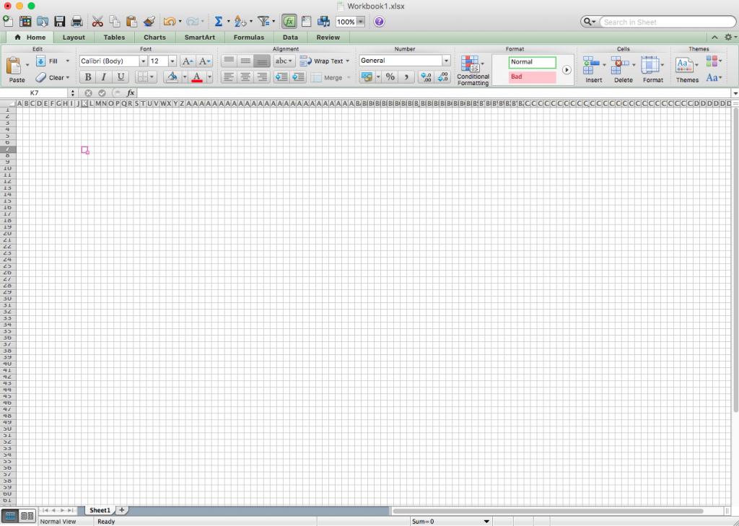Decrease decimal places button
739x526 pixels.
click(442, 77)
